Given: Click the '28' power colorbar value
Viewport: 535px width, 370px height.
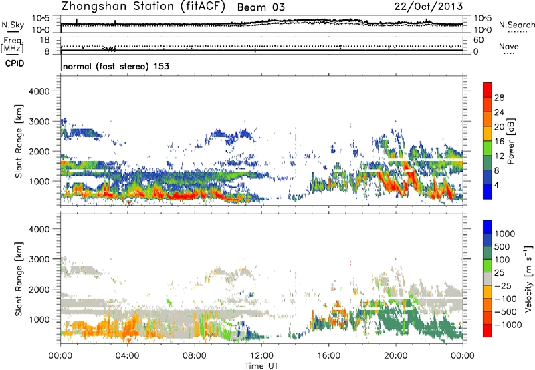Looking at the screenshot, I should (499, 98).
